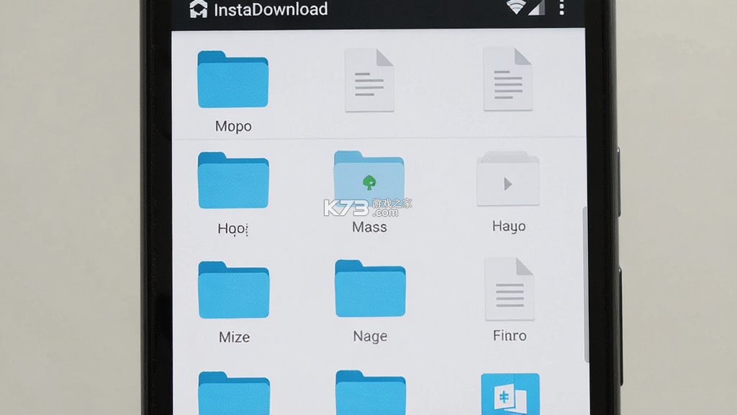Screen dimensions: 737x415
Task: Tap the Wi-Fi status icon
Action: point(515,7)
